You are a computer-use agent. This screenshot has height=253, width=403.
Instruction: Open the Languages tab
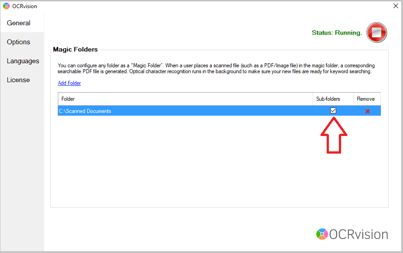(x=22, y=61)
